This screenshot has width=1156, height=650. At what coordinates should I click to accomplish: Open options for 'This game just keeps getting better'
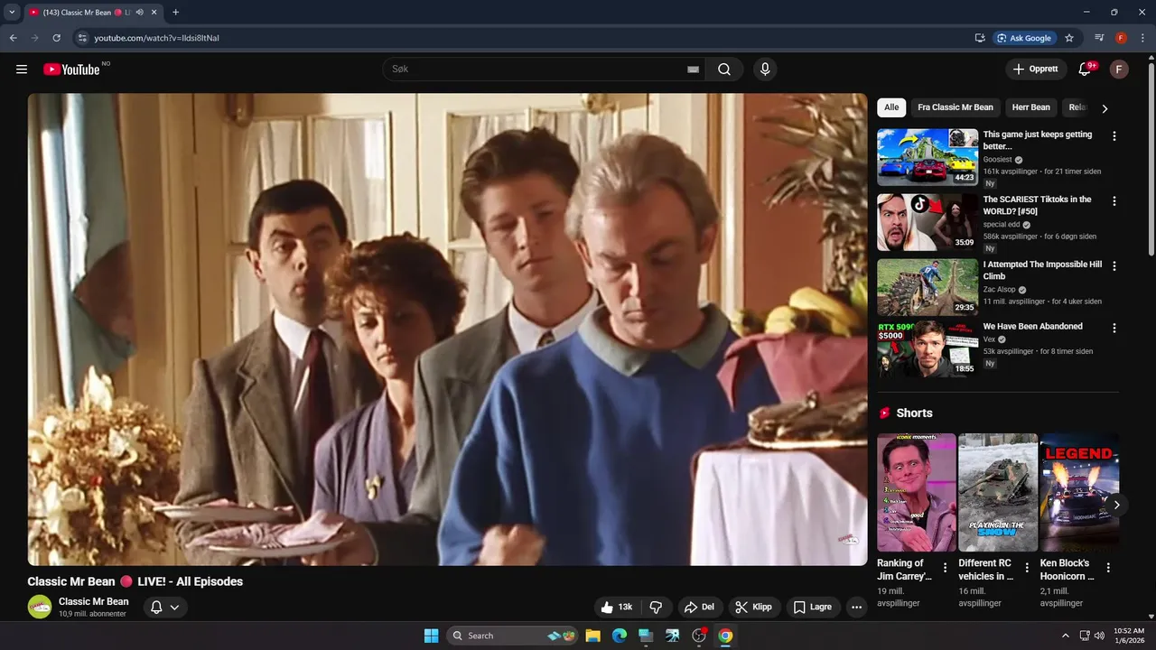coord(1114,136)
